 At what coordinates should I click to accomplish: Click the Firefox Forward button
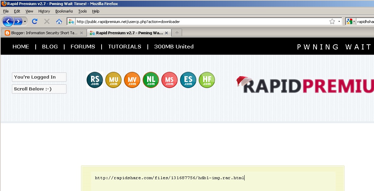(18, 22)
